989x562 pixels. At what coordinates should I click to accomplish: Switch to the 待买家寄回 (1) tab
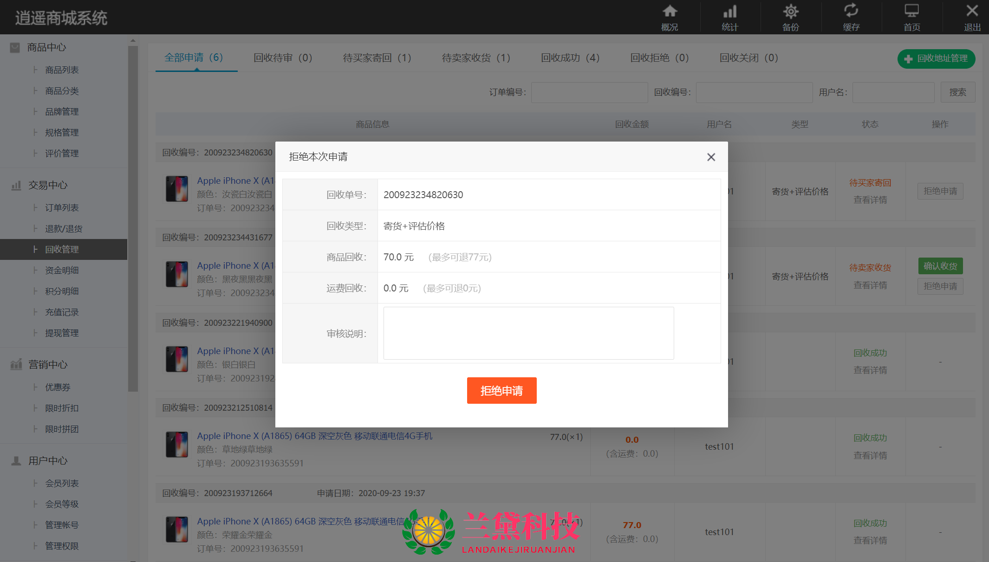coord(377,58)
